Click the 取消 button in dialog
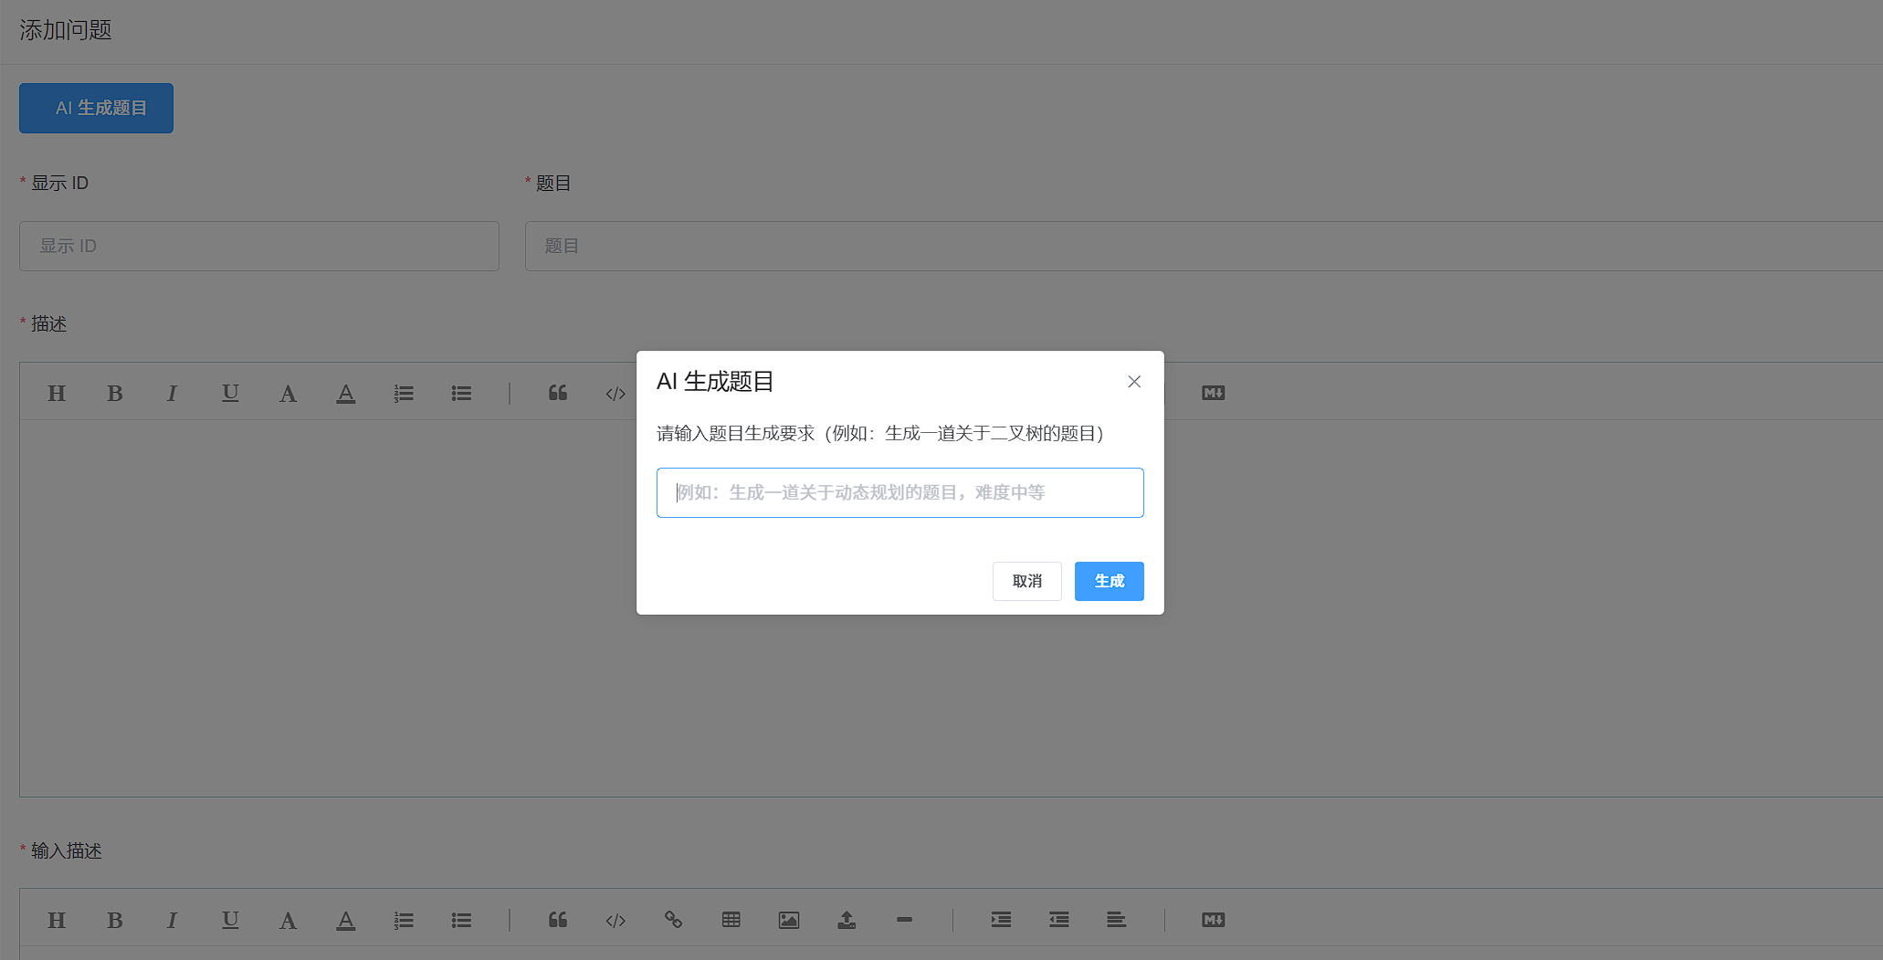 [1027, 581]
